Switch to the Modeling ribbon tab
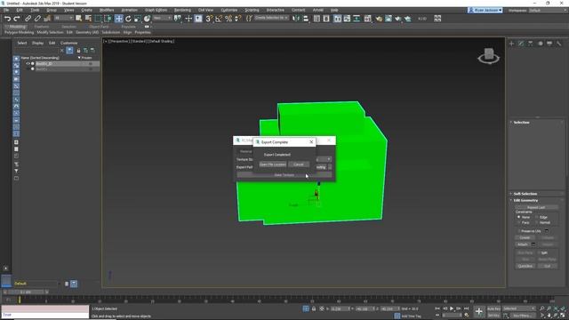 [x=17, y=27]
